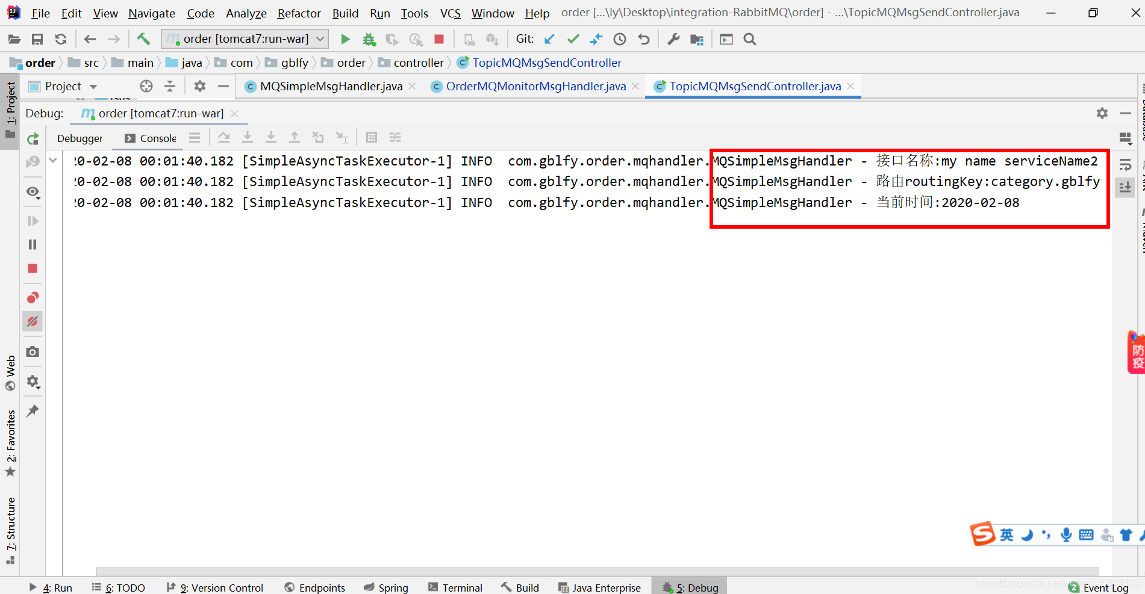Open the 7: Structure side tab
This screenshot has height=594, width=1145.
coord(10,530)
